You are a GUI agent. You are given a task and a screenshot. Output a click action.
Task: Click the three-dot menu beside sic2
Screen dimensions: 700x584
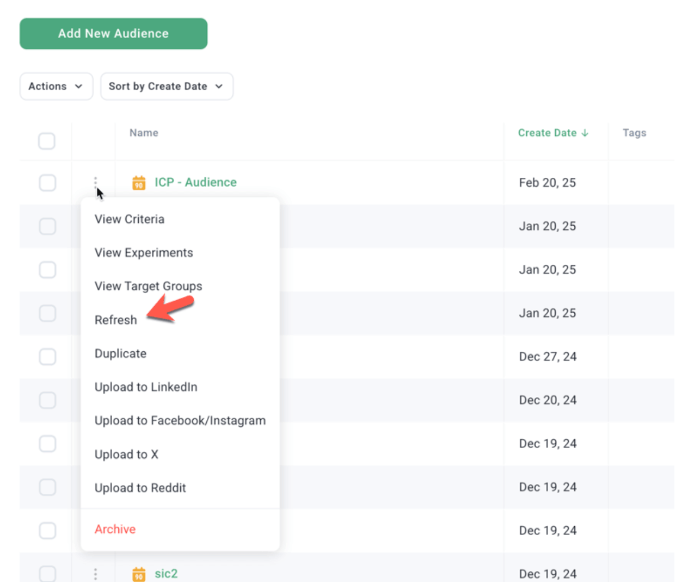tap(95, 574)
